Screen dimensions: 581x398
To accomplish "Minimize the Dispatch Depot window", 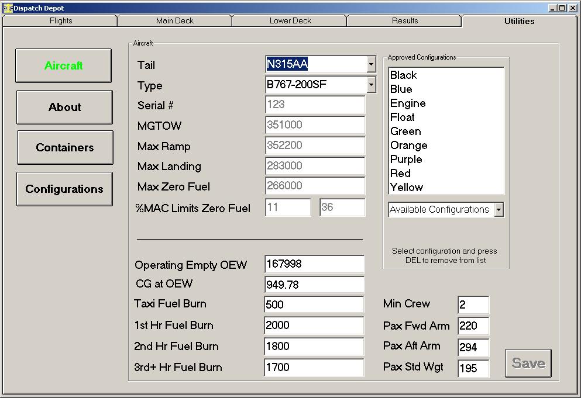I will click(x=553, y=8).
